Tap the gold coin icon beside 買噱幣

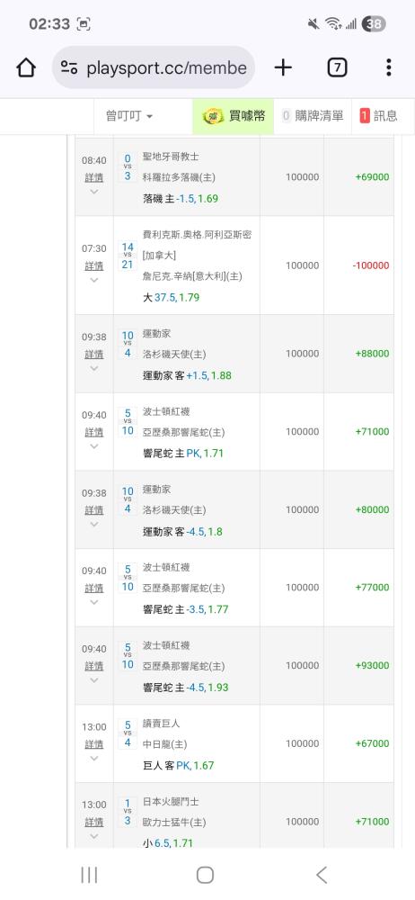(213, 116)
